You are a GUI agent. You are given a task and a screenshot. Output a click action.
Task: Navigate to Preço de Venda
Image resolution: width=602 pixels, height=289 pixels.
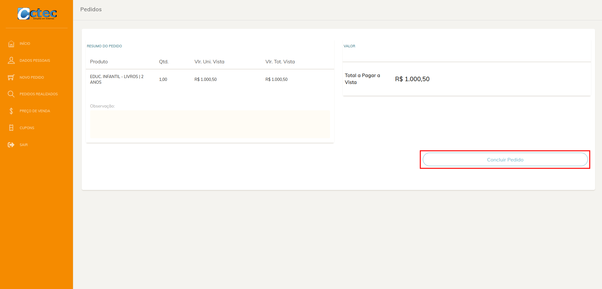pos(35,111)
